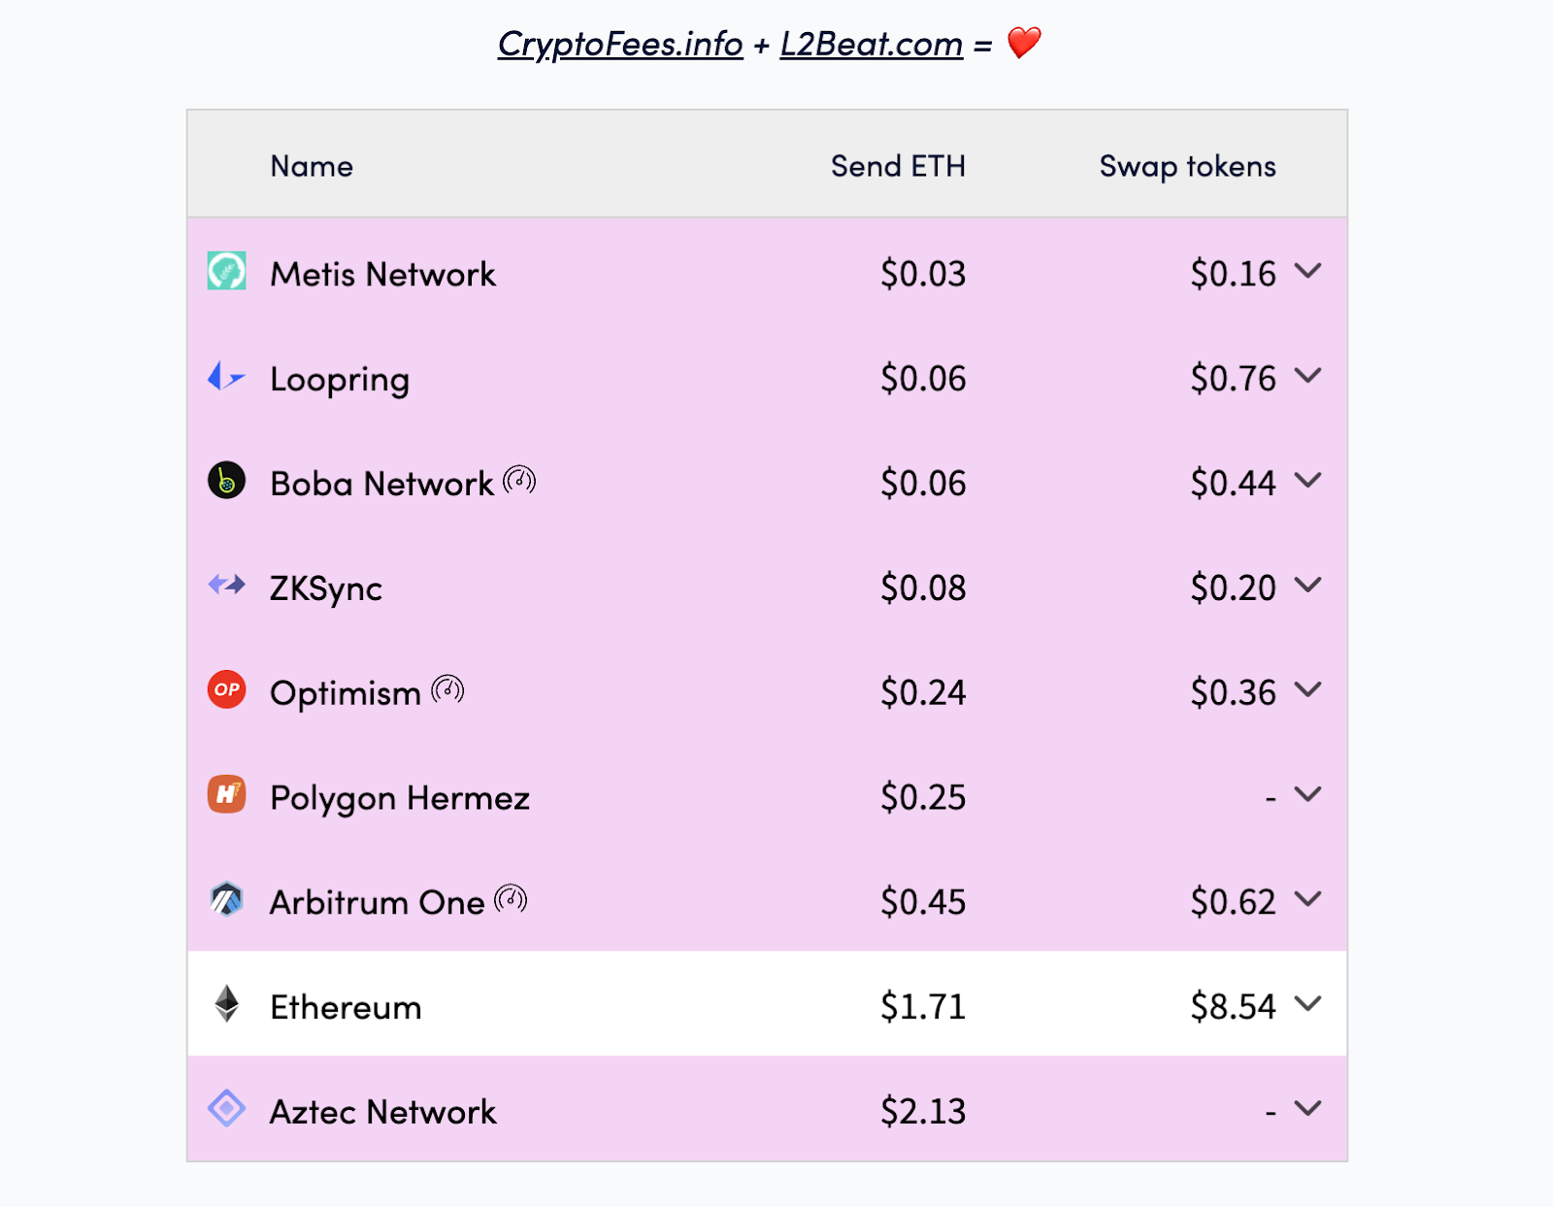The width and height of the screenshot is (1553, 1207).
Task: Sort by the Swap tokens column header
Action: pyautogui.click(x=1187, y=166)
